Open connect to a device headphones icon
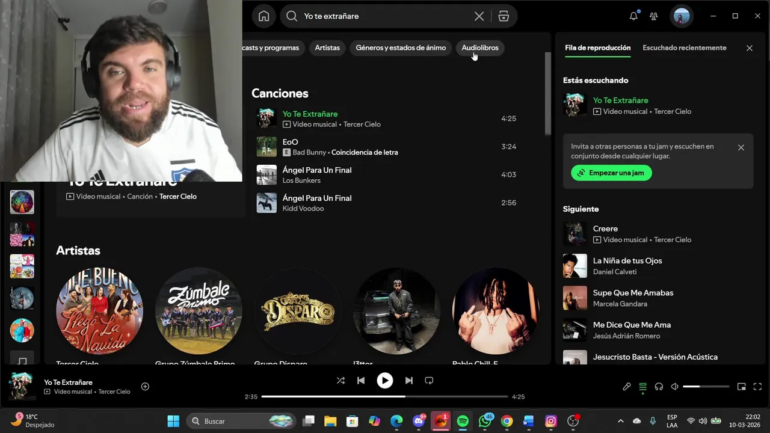This screenshot has width=770, height=433. 659,387
